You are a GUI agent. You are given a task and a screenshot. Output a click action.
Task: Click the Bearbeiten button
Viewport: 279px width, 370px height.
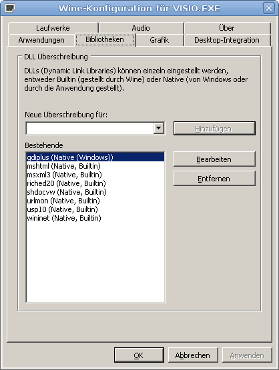(x=214, y=159)
